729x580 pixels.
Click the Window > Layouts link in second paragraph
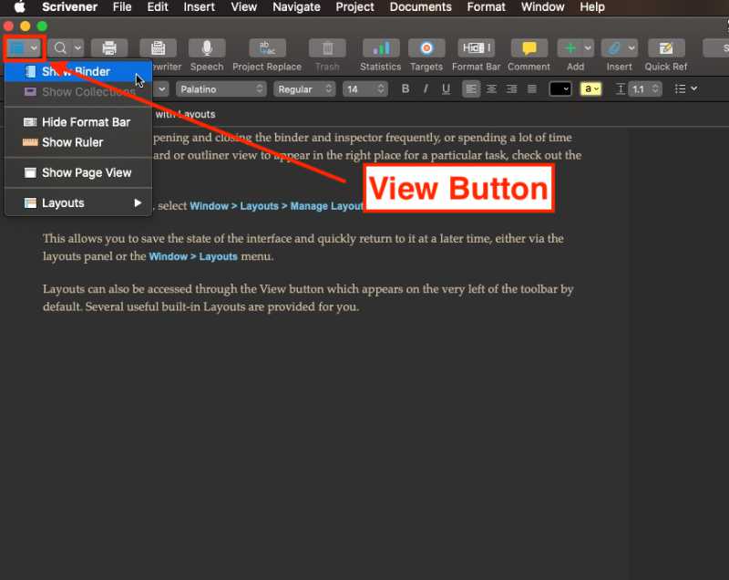(193, 256)
